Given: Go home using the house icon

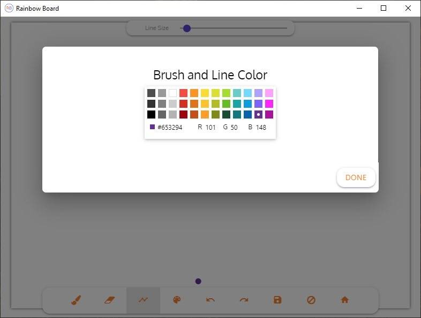Looking at the screenshot, I should click(x=344, y=300).
